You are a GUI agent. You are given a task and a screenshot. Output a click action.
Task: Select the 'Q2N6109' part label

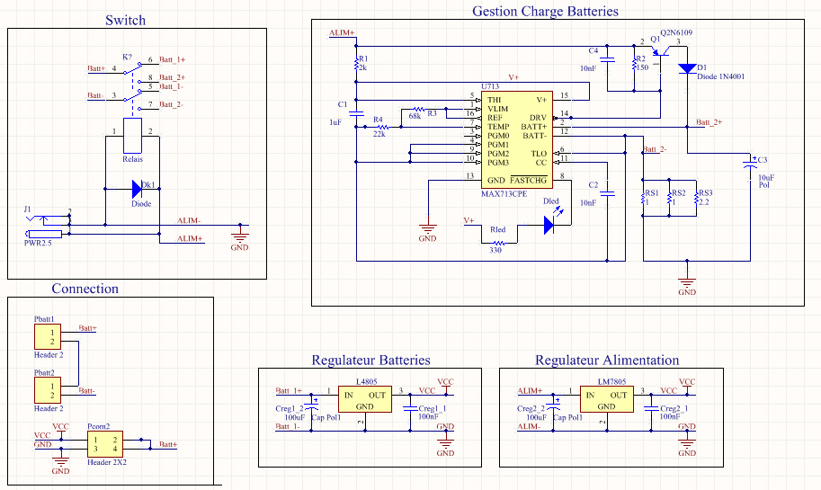(676, 32)
